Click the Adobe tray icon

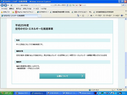[x=96, y=93]
